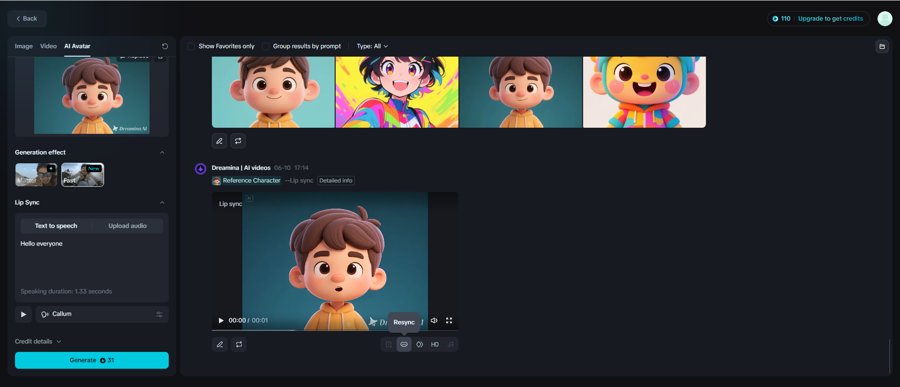The image size is (900, 387).
Task: Go back with the Back button
Action: [27, 19]
